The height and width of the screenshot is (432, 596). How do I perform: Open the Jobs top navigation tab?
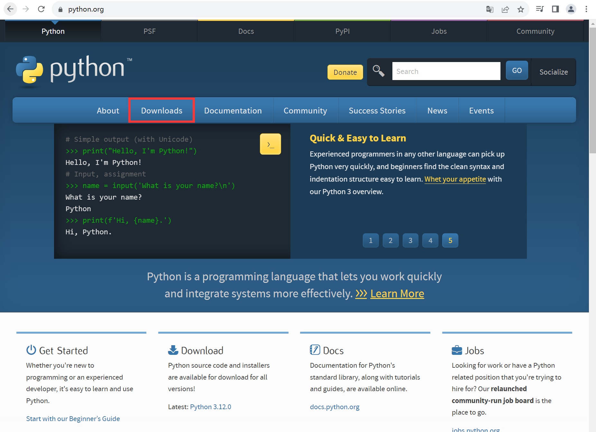(439, 31)
